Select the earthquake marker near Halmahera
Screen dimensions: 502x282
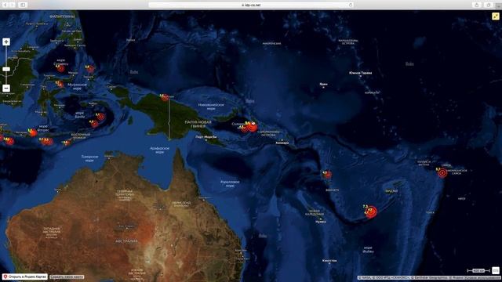click(91, 69)
